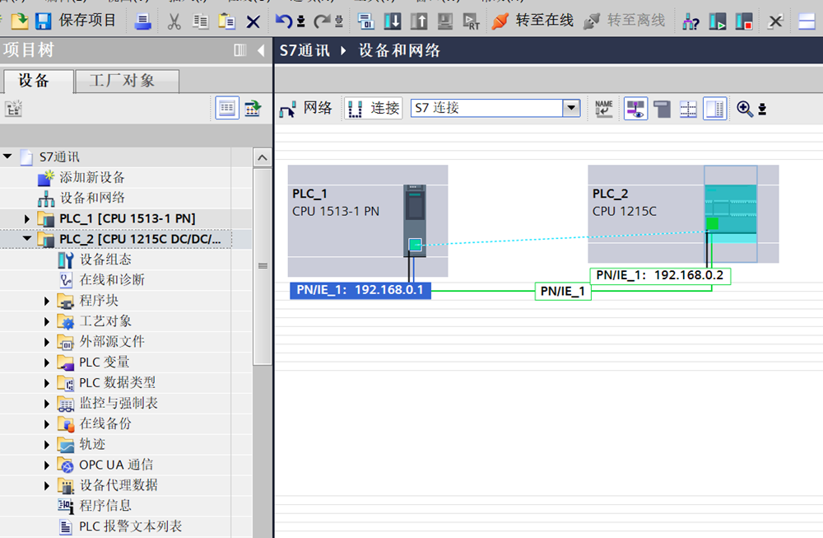Click the NAME relabel icon in network toolbar
Image resolution: width=823 pixels, height=538 pixels.
[x=604, y=109]
